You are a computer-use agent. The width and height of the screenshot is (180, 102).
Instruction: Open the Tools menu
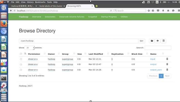point(49,2)
